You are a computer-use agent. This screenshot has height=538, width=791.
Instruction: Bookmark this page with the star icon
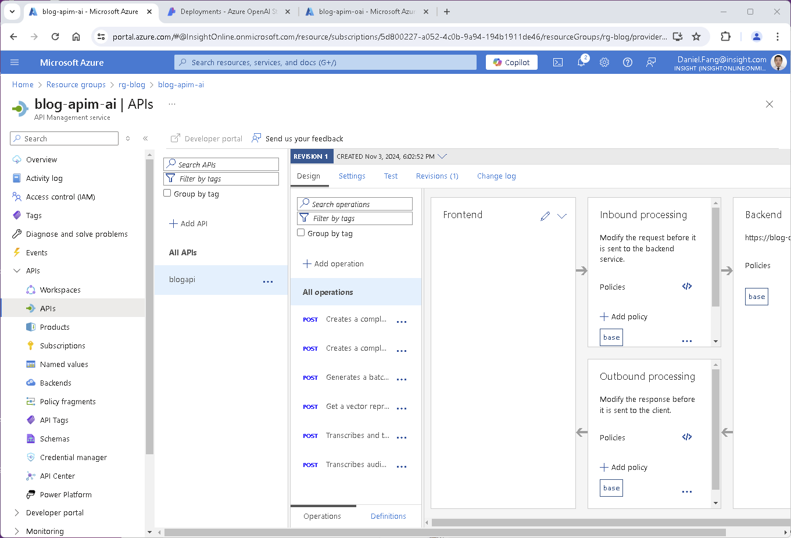click(x=696, y=37)
